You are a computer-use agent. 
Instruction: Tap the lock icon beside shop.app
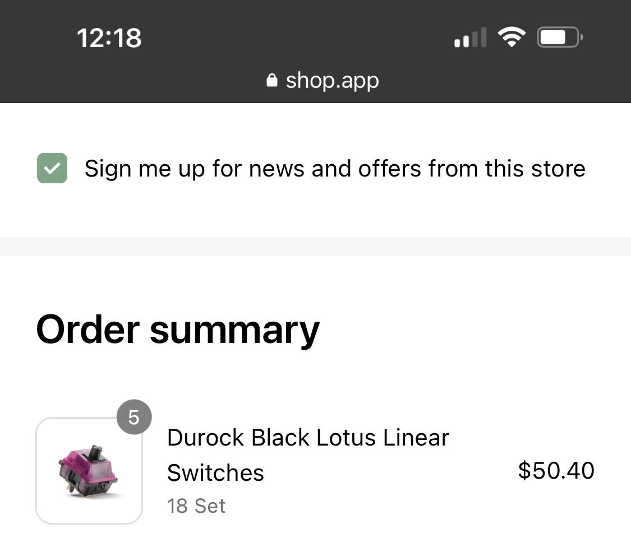click(x=272, y=80)
